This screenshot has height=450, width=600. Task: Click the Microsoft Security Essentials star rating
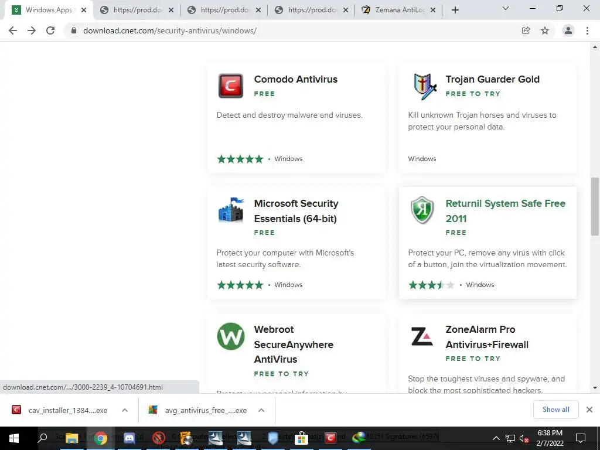click(x=240, y=285)
